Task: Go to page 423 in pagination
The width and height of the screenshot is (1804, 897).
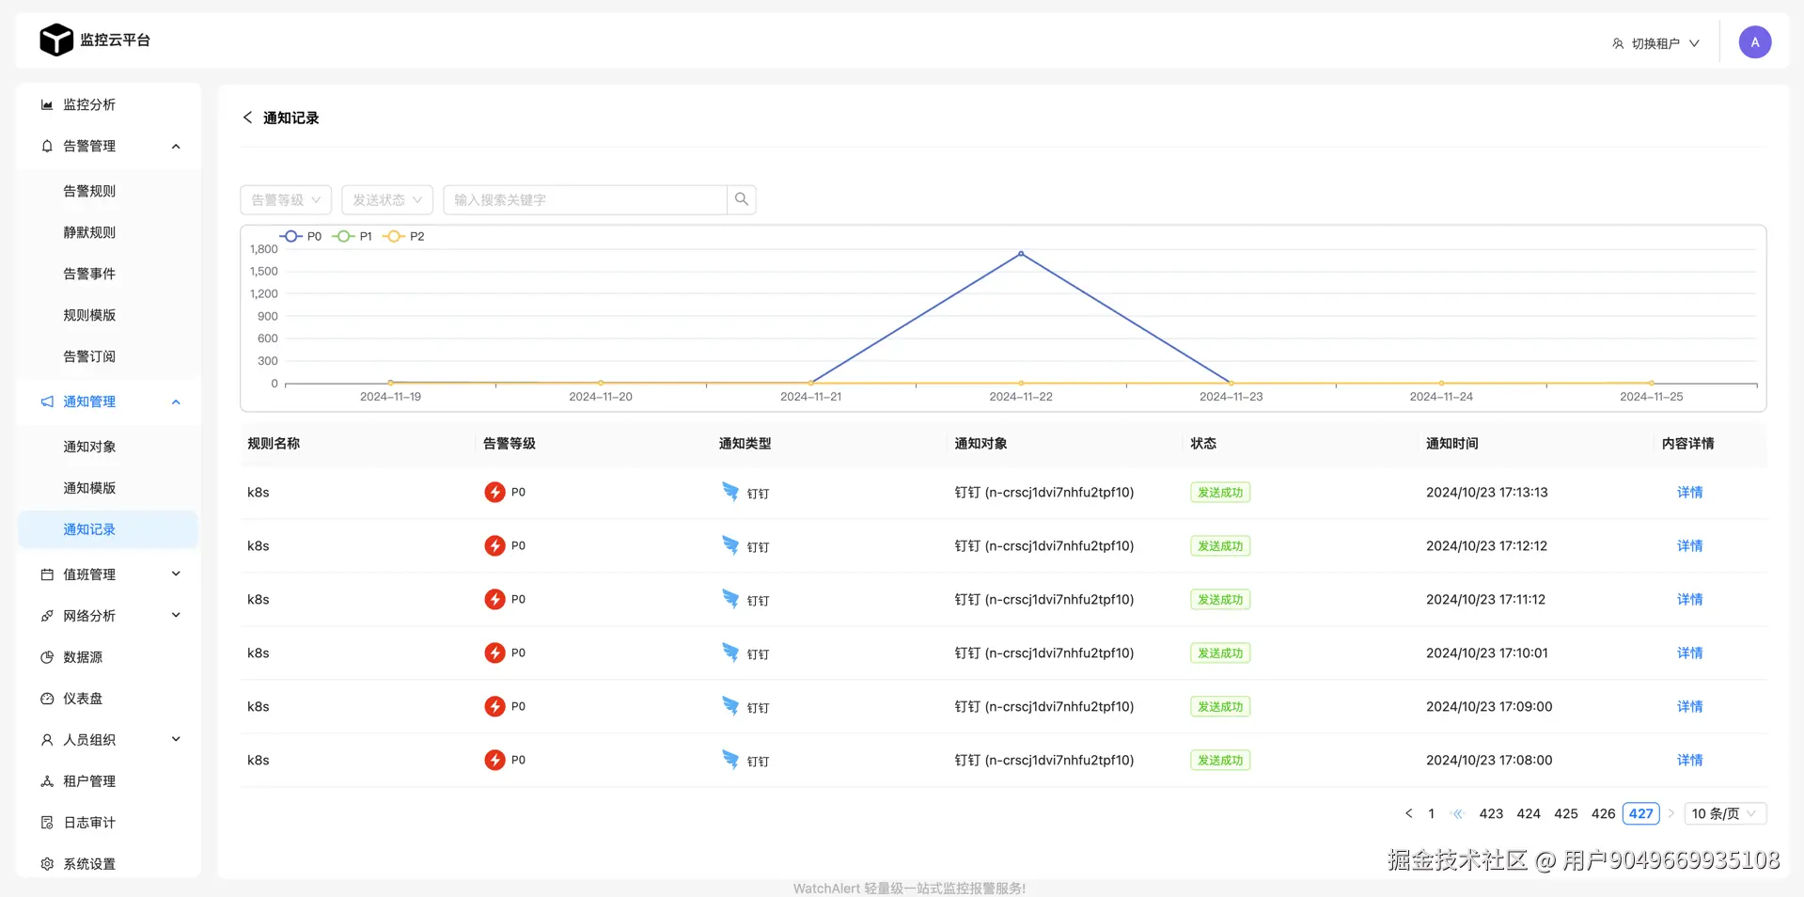Action: (1491, 813)
